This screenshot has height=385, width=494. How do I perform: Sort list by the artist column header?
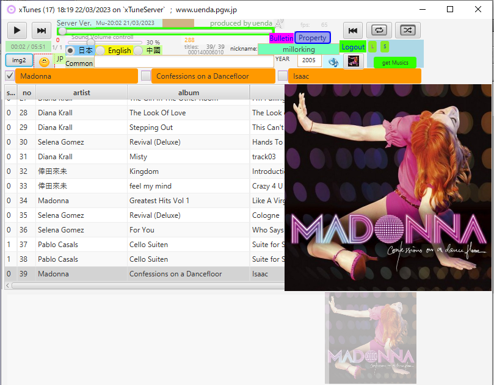tap(81, 93)
